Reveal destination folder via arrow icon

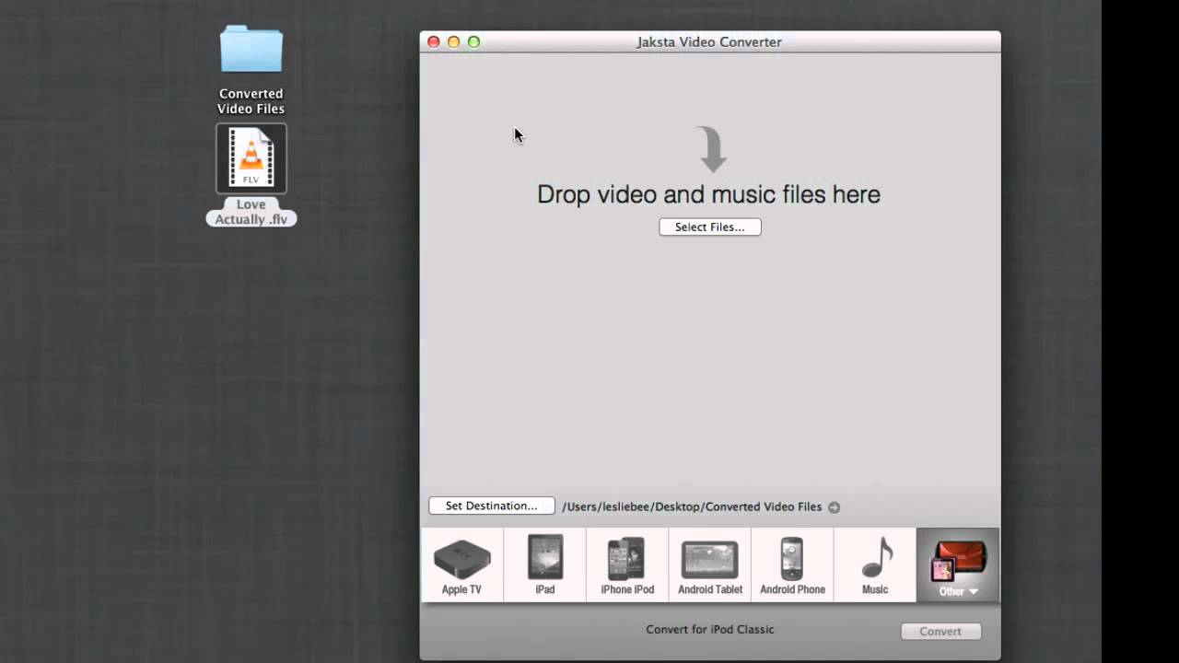[834, 506]
